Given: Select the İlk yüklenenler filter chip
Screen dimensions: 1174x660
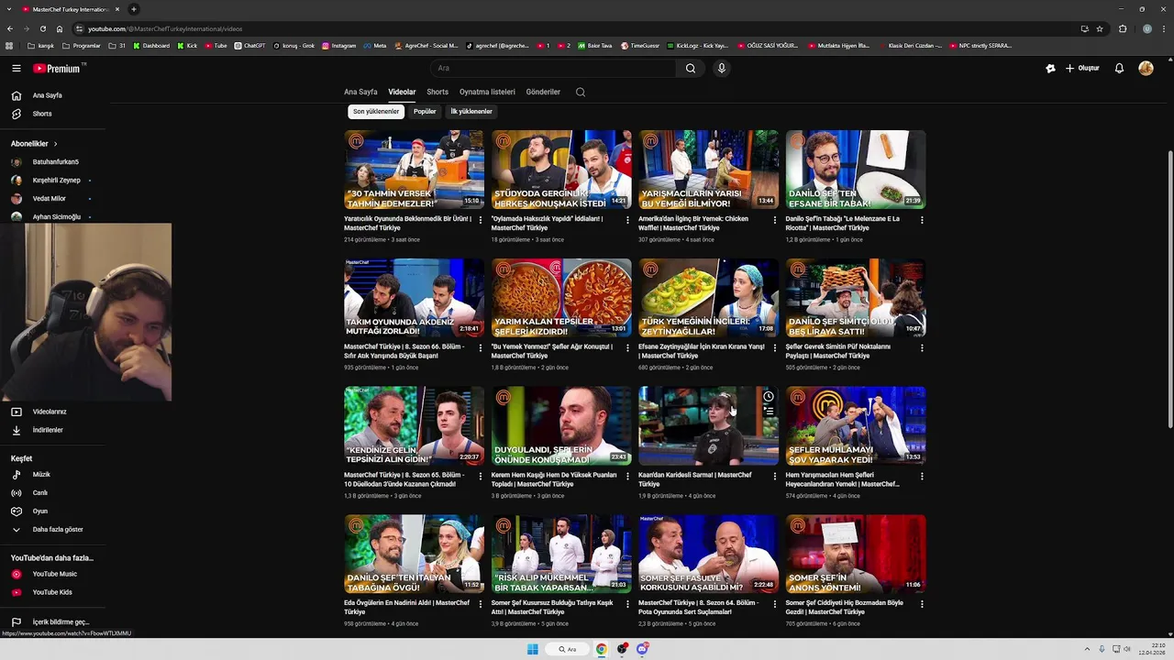Looking at the screenshot, I should pyautogui.click(x=471, y=112).
